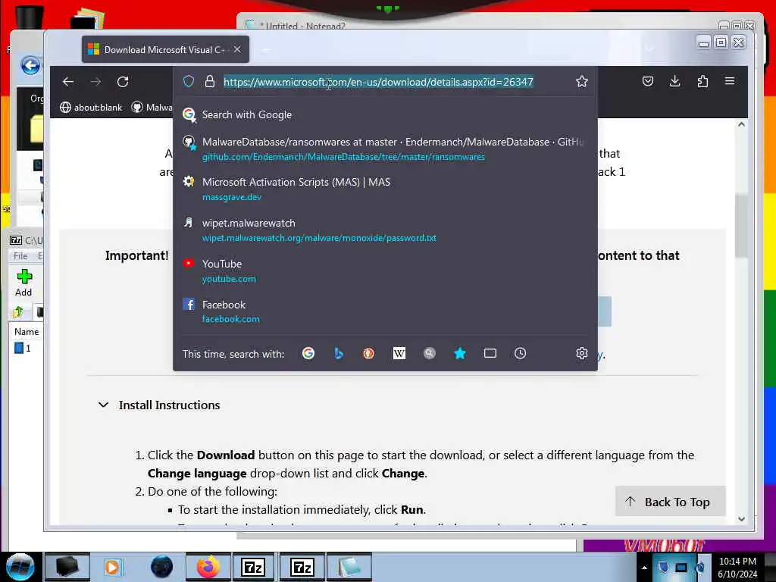The image size is (776, 582).
Task: Open the Windows Start orb
Action: click(x=20, y=567)
